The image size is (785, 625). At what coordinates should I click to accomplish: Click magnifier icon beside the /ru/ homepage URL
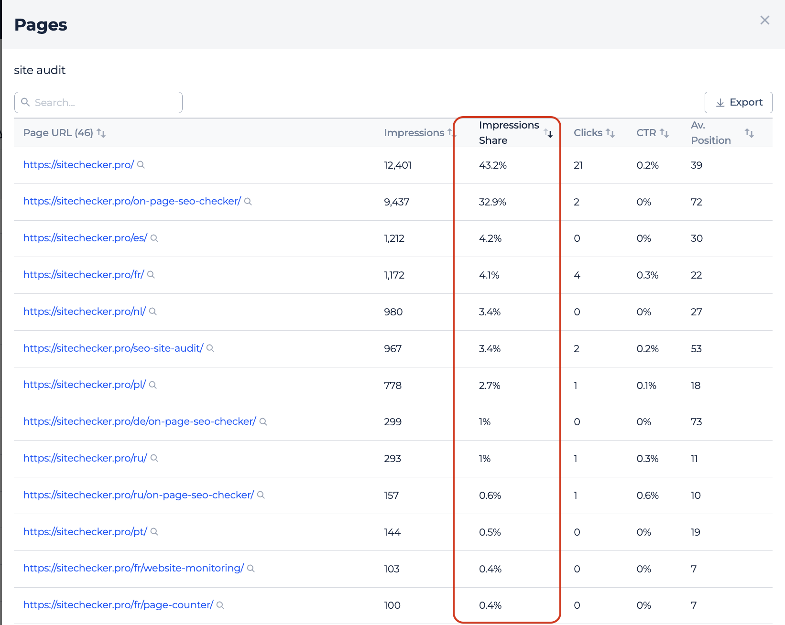click(154, 458)
